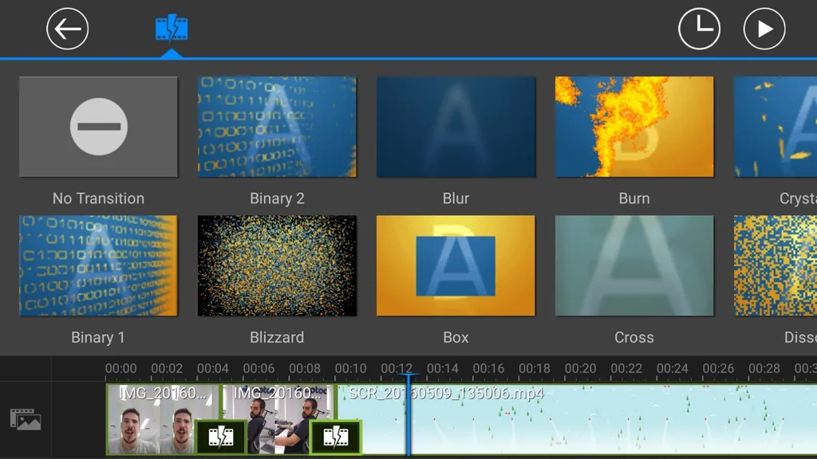Apply the Dissolve transition thumbnail

click(776, 265)
